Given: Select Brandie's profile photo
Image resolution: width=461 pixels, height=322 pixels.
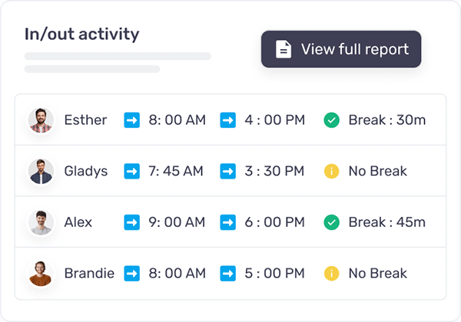Looking at the screenshot, I should point(41,273).
